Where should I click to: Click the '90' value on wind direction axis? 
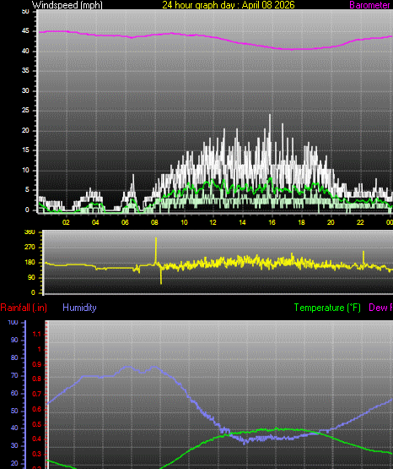[31, 277]
